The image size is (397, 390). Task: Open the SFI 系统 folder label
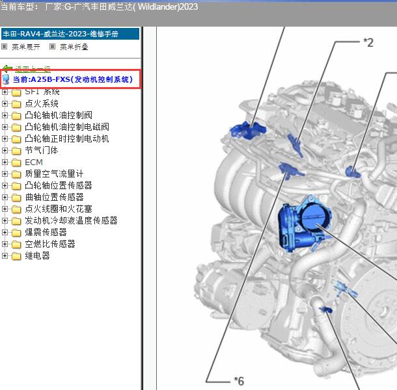coord(42,92)
